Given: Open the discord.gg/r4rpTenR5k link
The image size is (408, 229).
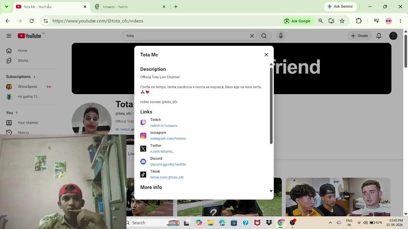Looking at the screenshot, I should click(168, 164).
